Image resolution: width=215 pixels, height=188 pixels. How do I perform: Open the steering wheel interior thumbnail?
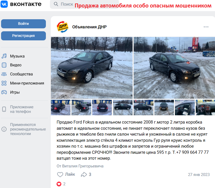(205, 108)
